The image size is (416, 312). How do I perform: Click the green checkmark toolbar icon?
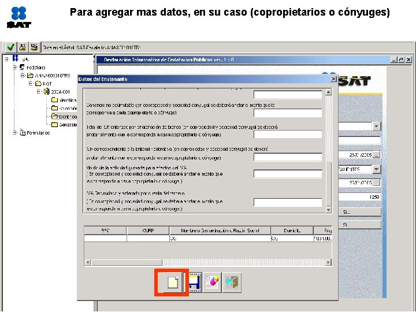tap(10, 47)
